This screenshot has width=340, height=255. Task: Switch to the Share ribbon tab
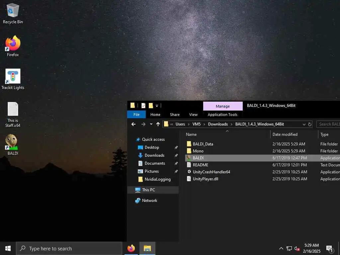pyautogui.click(x=175, y=115)
